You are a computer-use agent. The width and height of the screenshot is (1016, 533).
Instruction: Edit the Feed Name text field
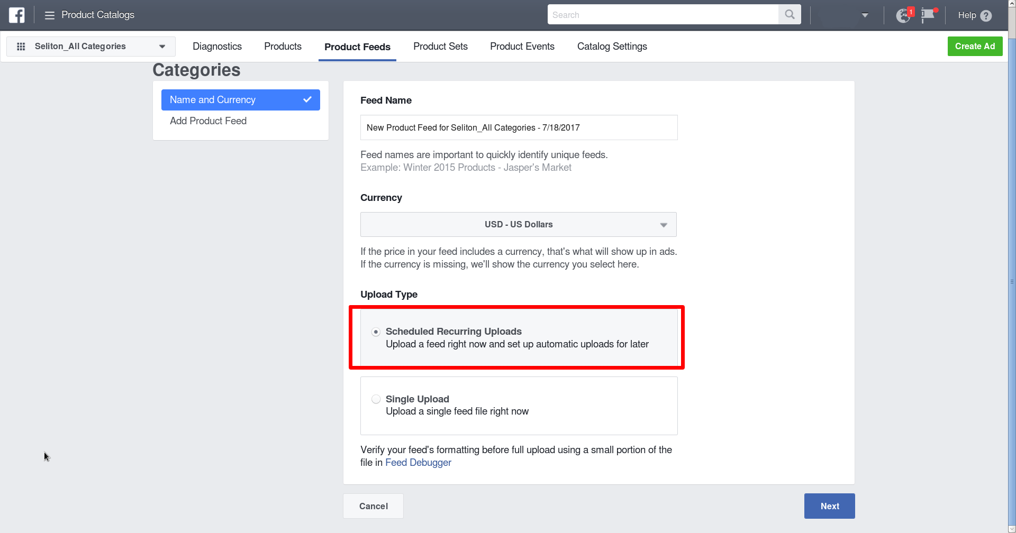[519, 127]
